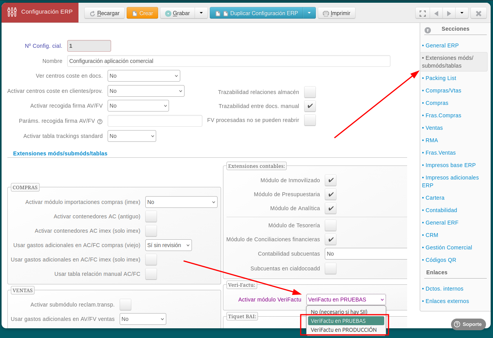Select VeriFactu en PRODUCCIÓN option
This screenshot has width=493, height=338.
point(343,330)
